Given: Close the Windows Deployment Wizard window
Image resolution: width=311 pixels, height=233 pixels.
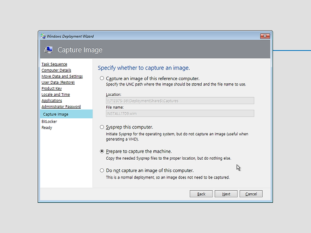Looking at the screenshot, I should (265, 36).
